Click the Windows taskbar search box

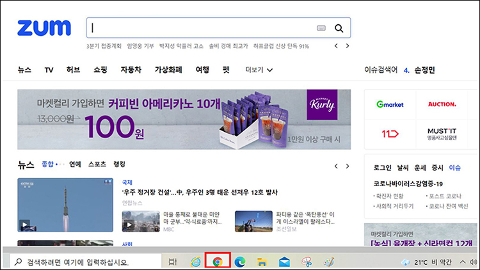point(85,262)
